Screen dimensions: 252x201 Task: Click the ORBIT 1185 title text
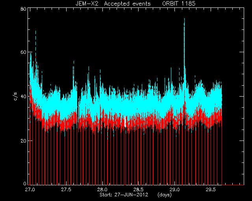click(179, 4)
